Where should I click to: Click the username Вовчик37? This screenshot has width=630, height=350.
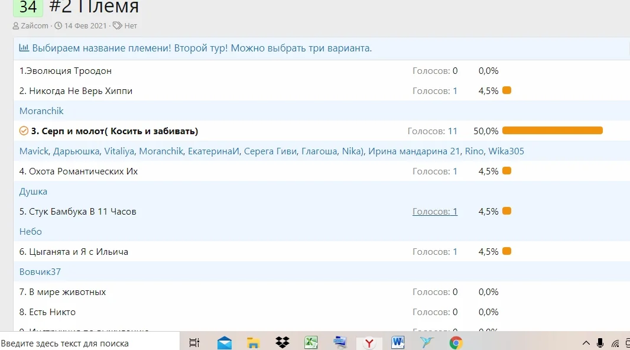pyautogui.click(x=40, y=271)
